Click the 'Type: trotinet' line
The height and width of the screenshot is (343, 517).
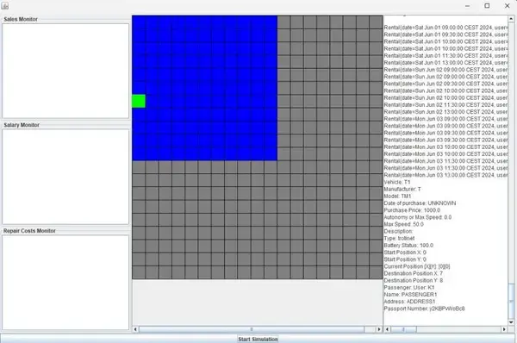click(399, 239)
